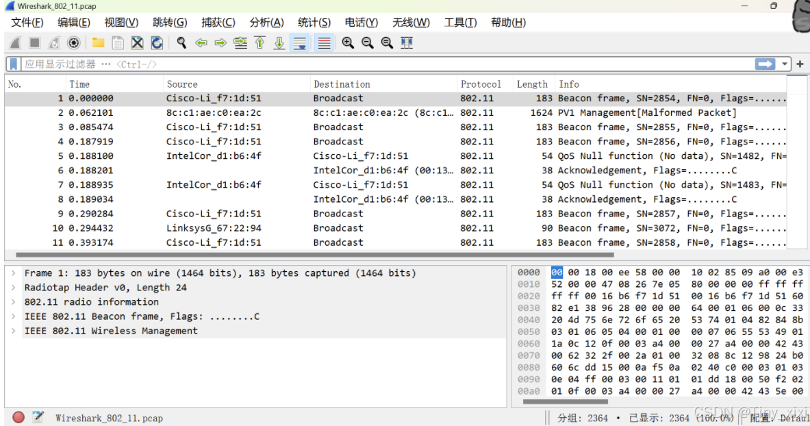
Task: Open the 电话(Y) menu
Action: (361, 23)
